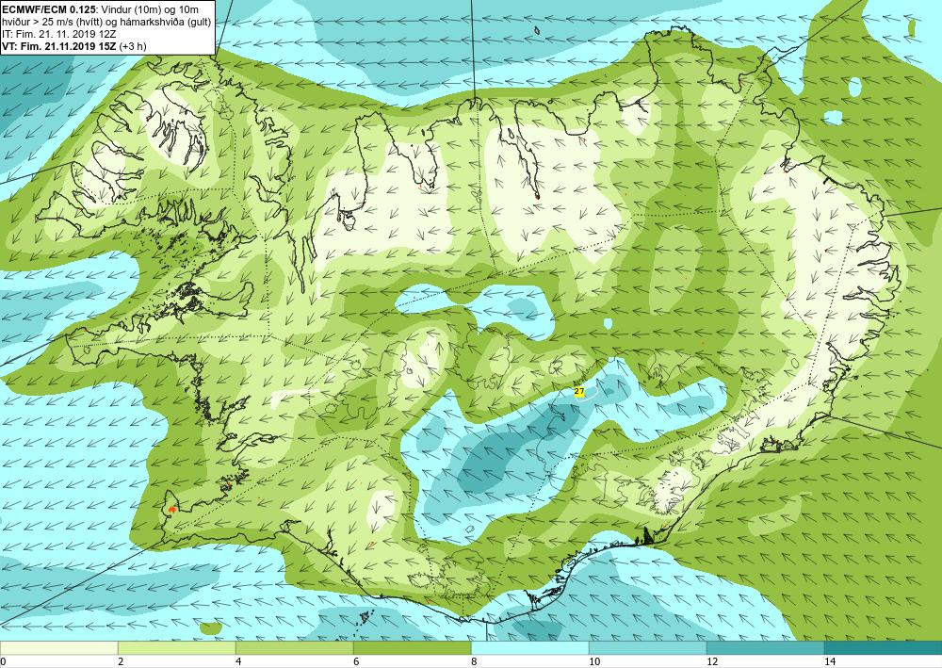942x668 pixels.
Task: Click the scale label '8'
Action: tap(474, 661)
